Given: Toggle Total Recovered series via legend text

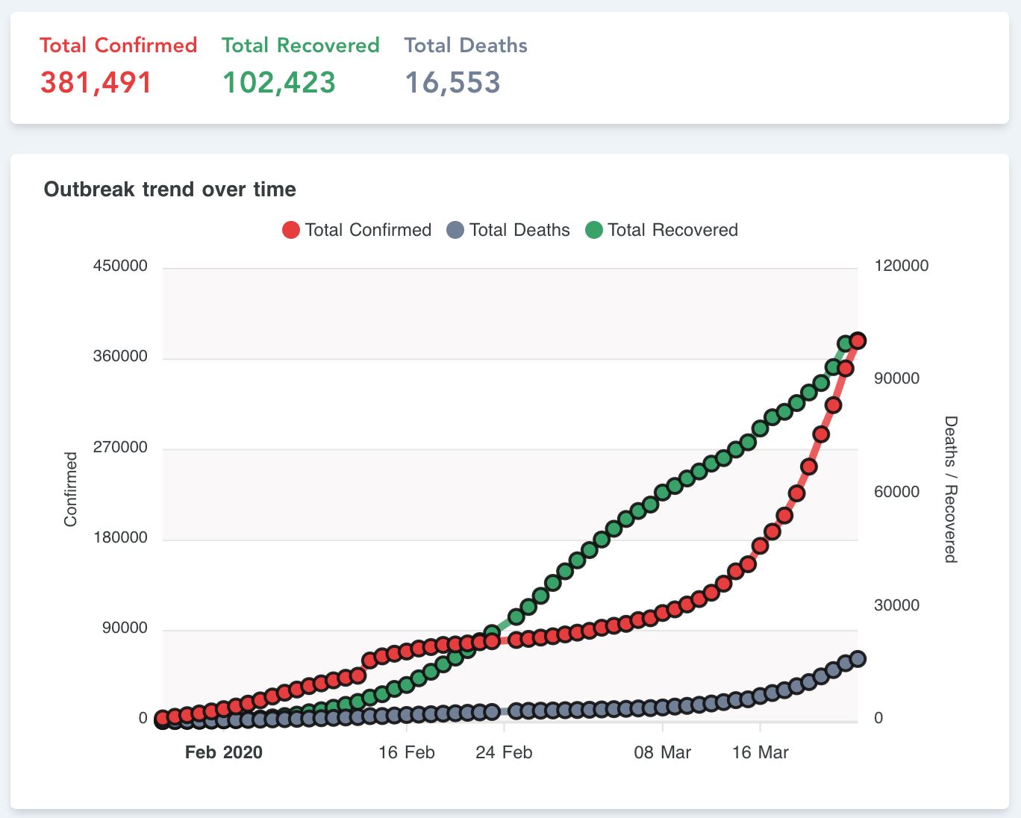Looking at the screenshot, I should (672, 230).
